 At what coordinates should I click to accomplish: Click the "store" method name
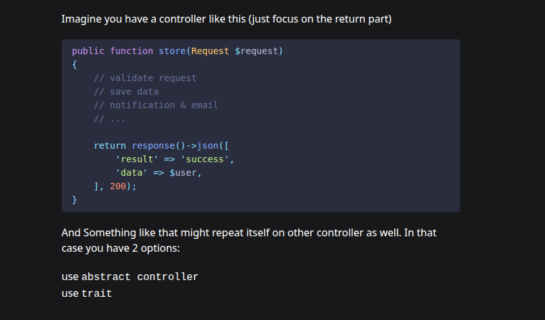tap(172, 51)
